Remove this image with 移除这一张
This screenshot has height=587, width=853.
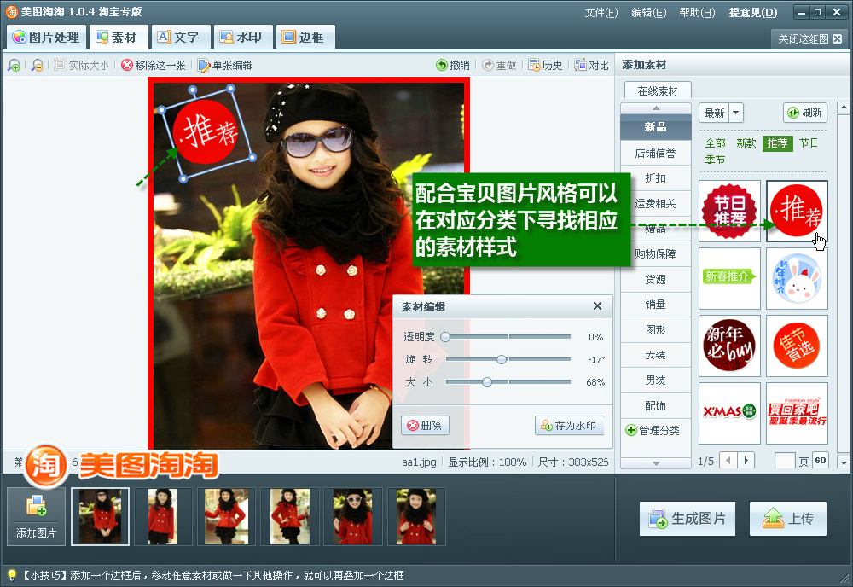[x=154, y=66]
